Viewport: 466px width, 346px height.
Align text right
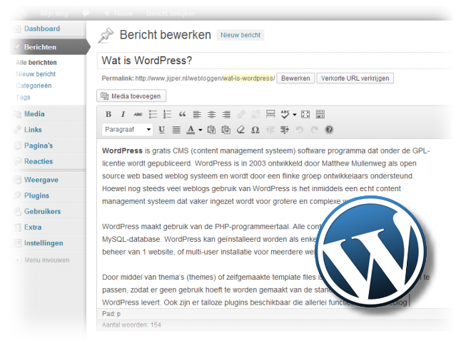[x=226, y=114]
